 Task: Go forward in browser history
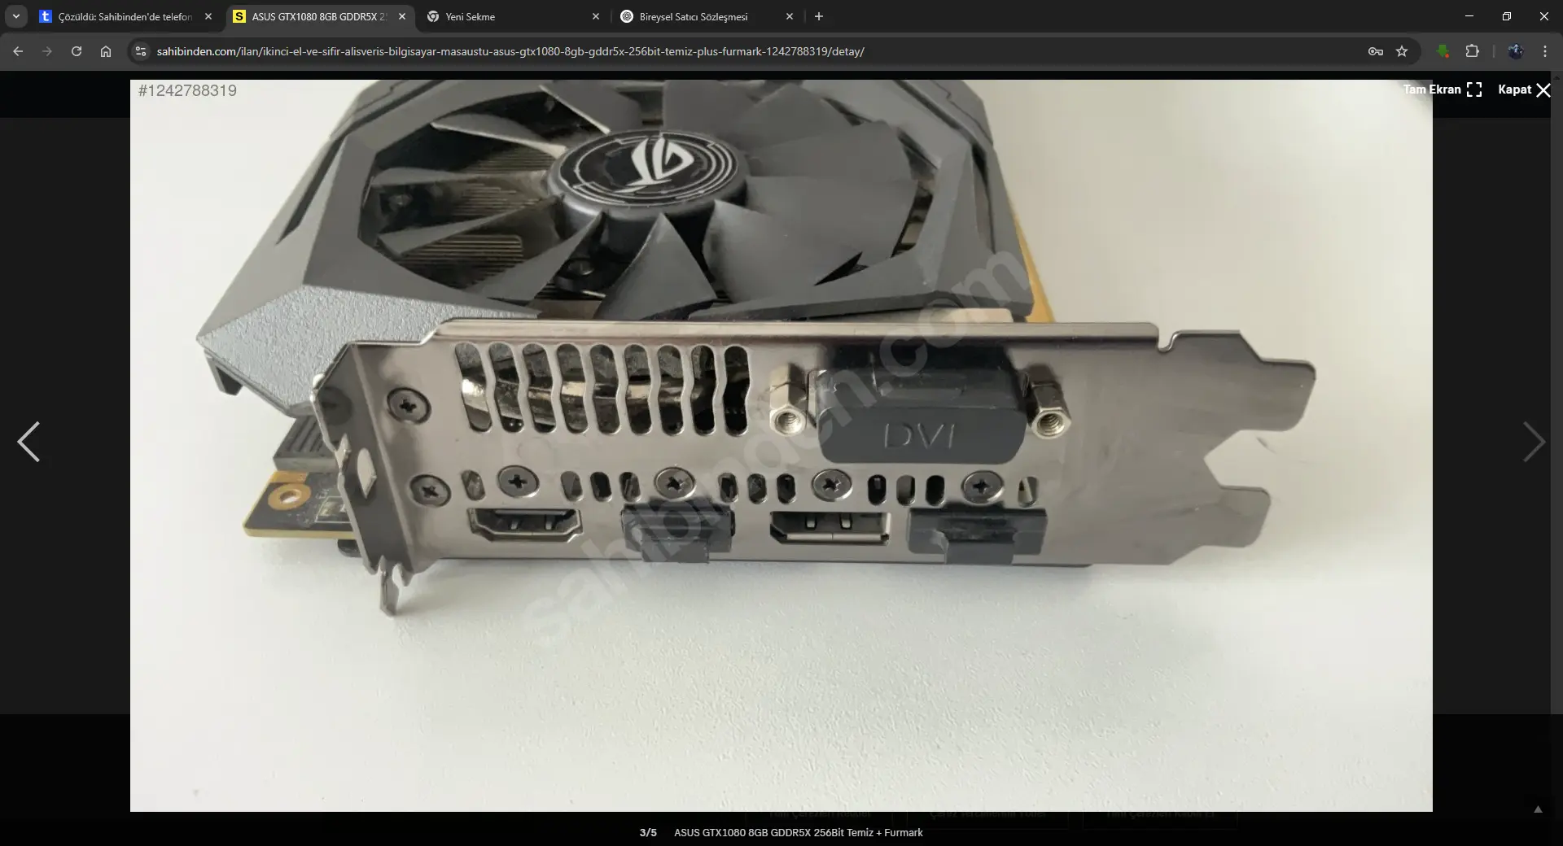[47, 51]
